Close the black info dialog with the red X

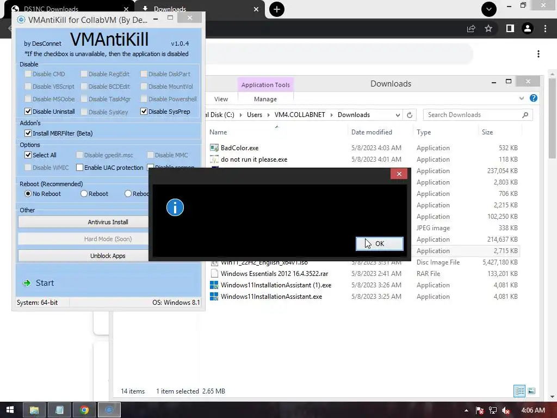399,174
